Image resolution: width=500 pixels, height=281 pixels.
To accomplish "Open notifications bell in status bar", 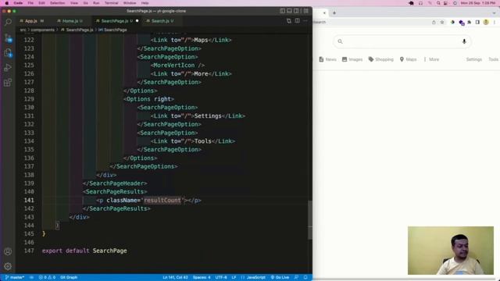I will coord(305,278).
